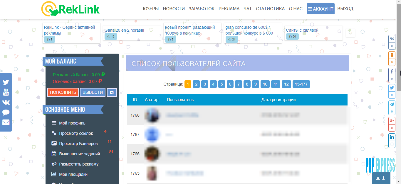Screen dimensions: 401x184
Task: Open Просмотр ссылок in main menu
Action: [x=76, y=133]
